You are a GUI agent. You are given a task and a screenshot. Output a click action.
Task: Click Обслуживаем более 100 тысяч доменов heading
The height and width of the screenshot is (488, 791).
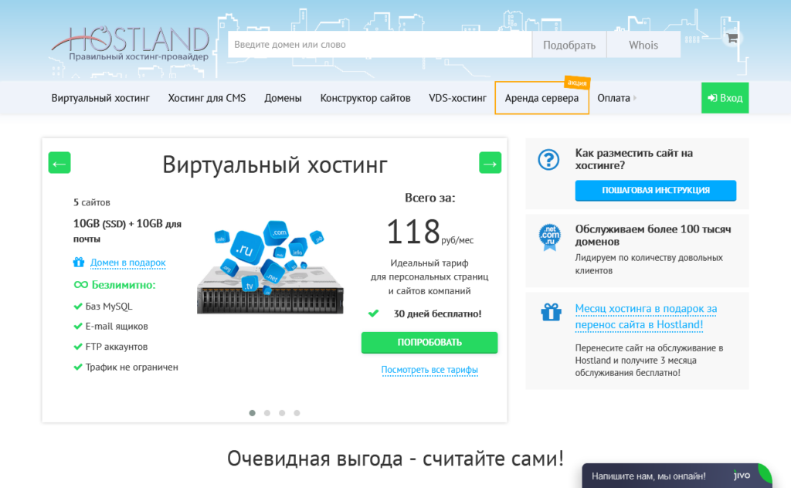pos(653,235)
